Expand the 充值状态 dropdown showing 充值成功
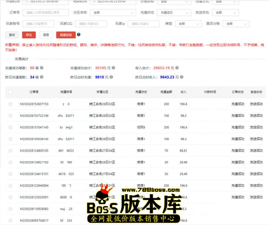Viewport: 269px width, 225px height. tap(174, 13)
